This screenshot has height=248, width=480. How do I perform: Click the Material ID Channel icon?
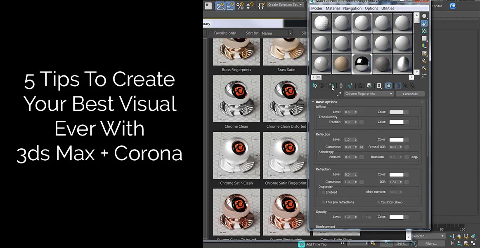coord(379,86)
